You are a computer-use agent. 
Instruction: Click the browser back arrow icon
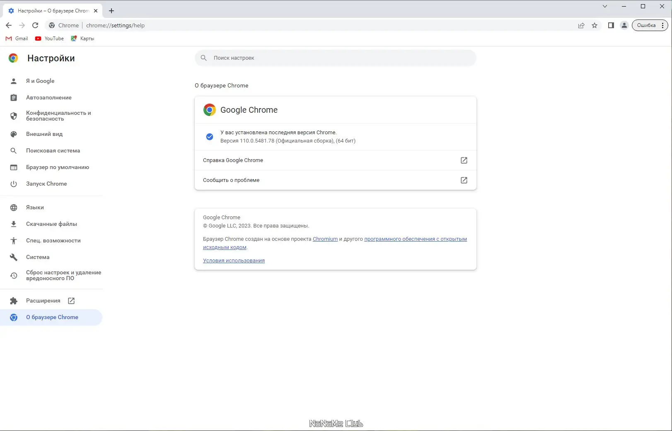9,25
